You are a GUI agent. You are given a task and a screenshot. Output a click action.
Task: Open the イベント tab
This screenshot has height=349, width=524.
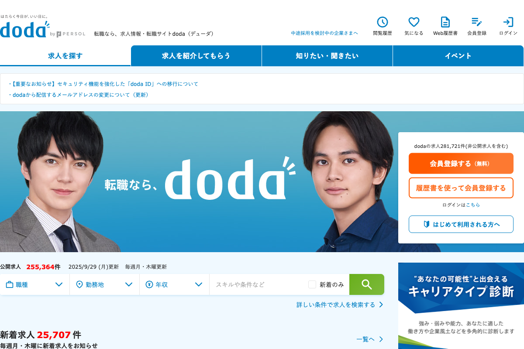[458, 56]
